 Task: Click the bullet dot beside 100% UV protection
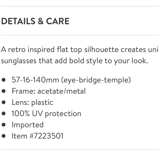4,113
